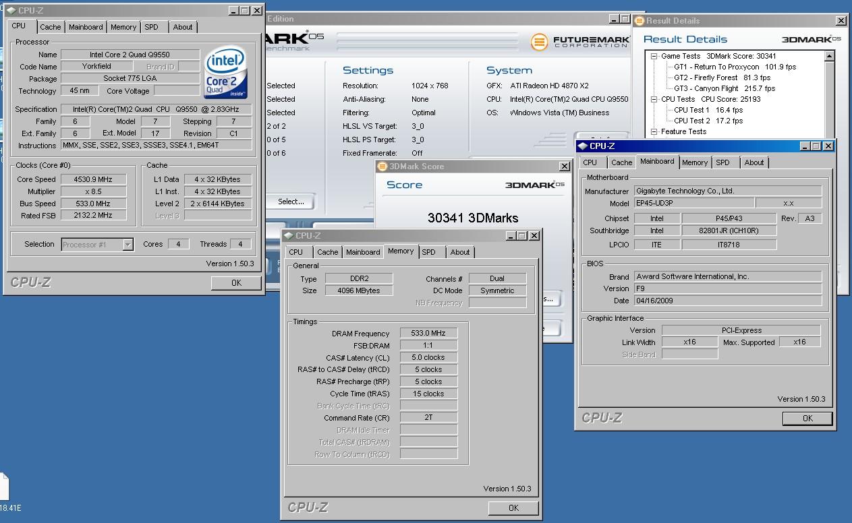The image size is (852, 523).
Task: Open SPD tab in the Mainboard CPU-Z window
Action: 723,162
